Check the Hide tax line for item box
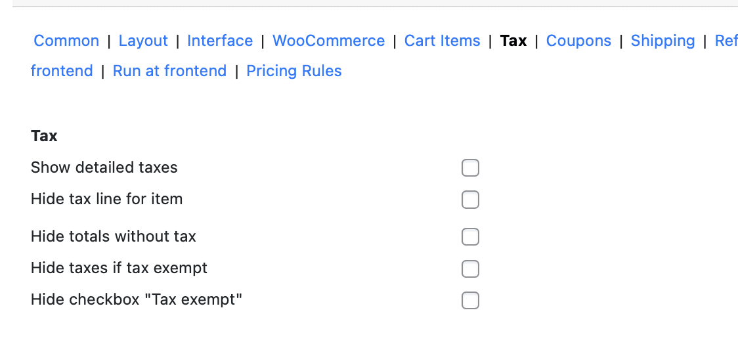This screenshot has height=348, width=738. [x=470, y=200]
